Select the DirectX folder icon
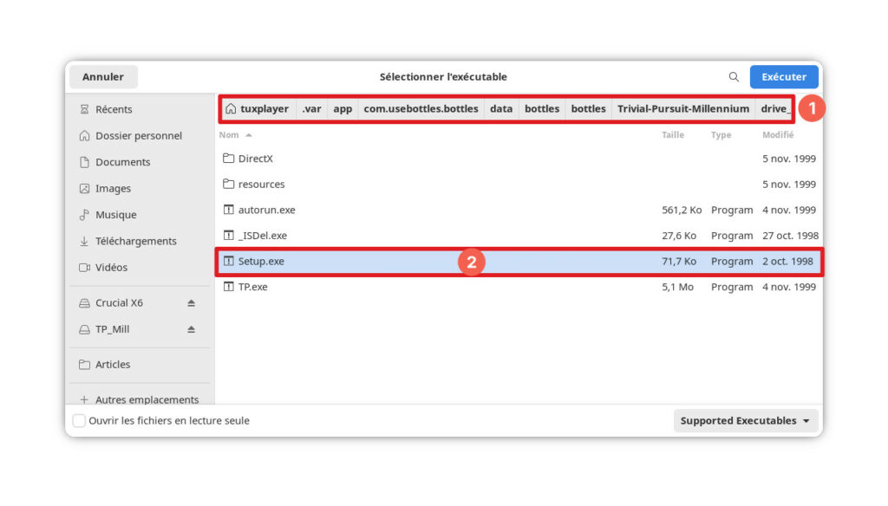This screenshot has height=506, width=888. (x=229, y=159)
